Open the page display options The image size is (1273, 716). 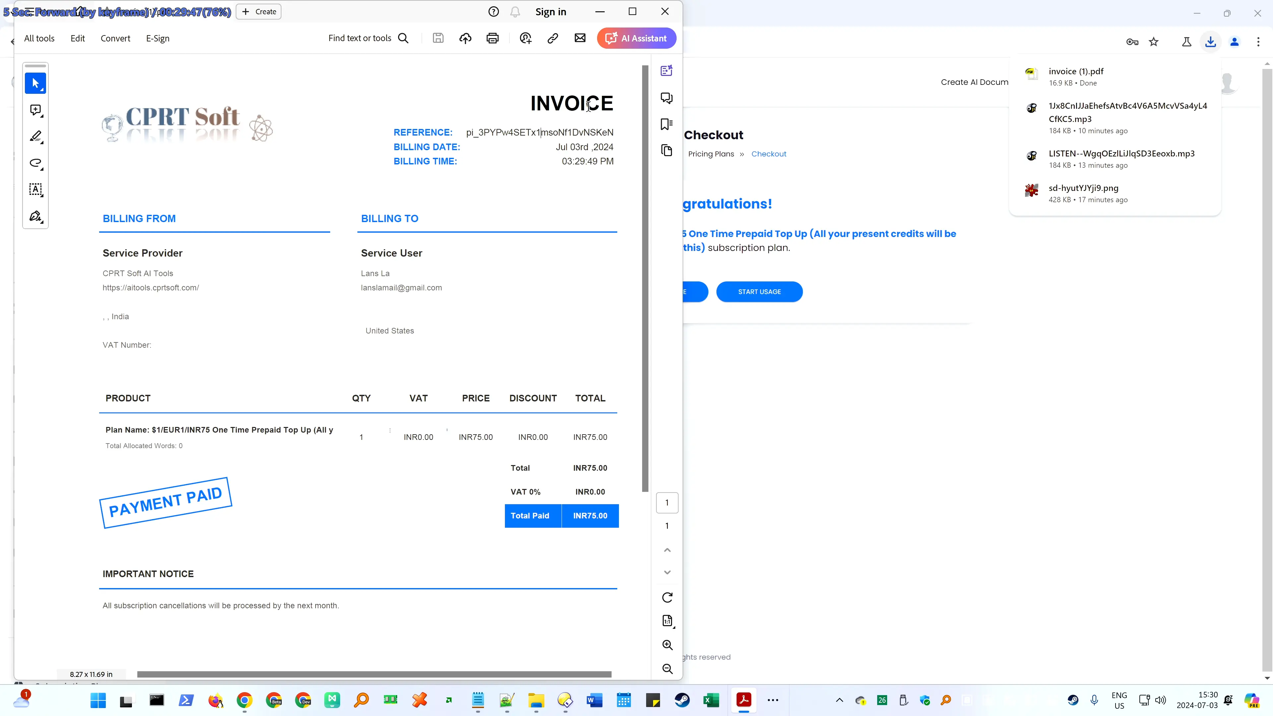point(667,621)
